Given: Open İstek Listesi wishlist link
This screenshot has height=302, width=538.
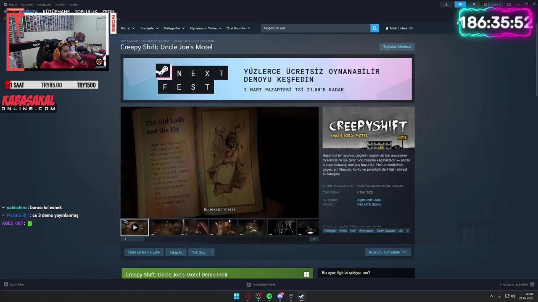Looking at the screenshot, I should click(398, 28).
